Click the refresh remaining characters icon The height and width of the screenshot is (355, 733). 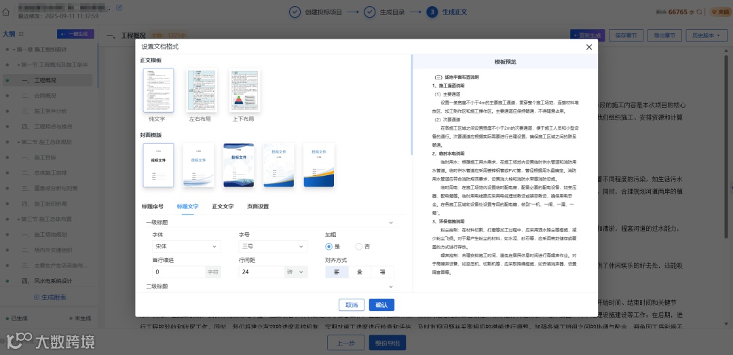click(x=699, y=12)
